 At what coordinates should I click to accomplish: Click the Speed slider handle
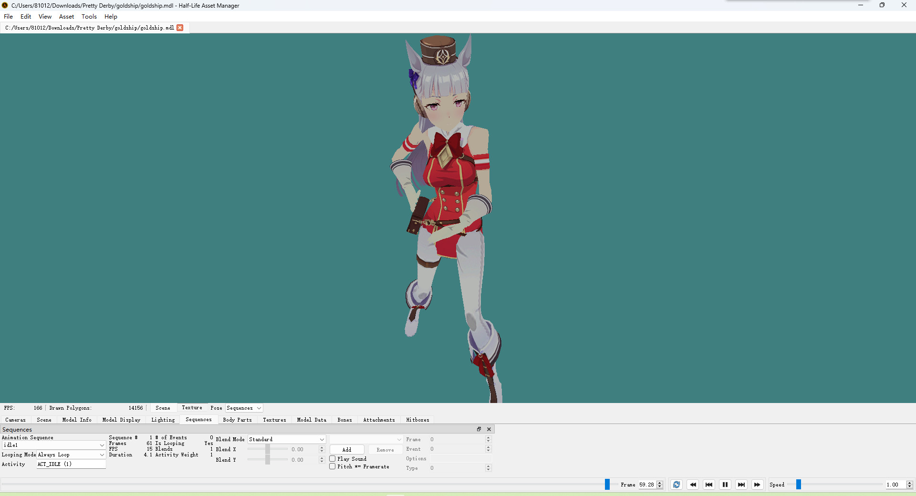(x=798, y=485)
